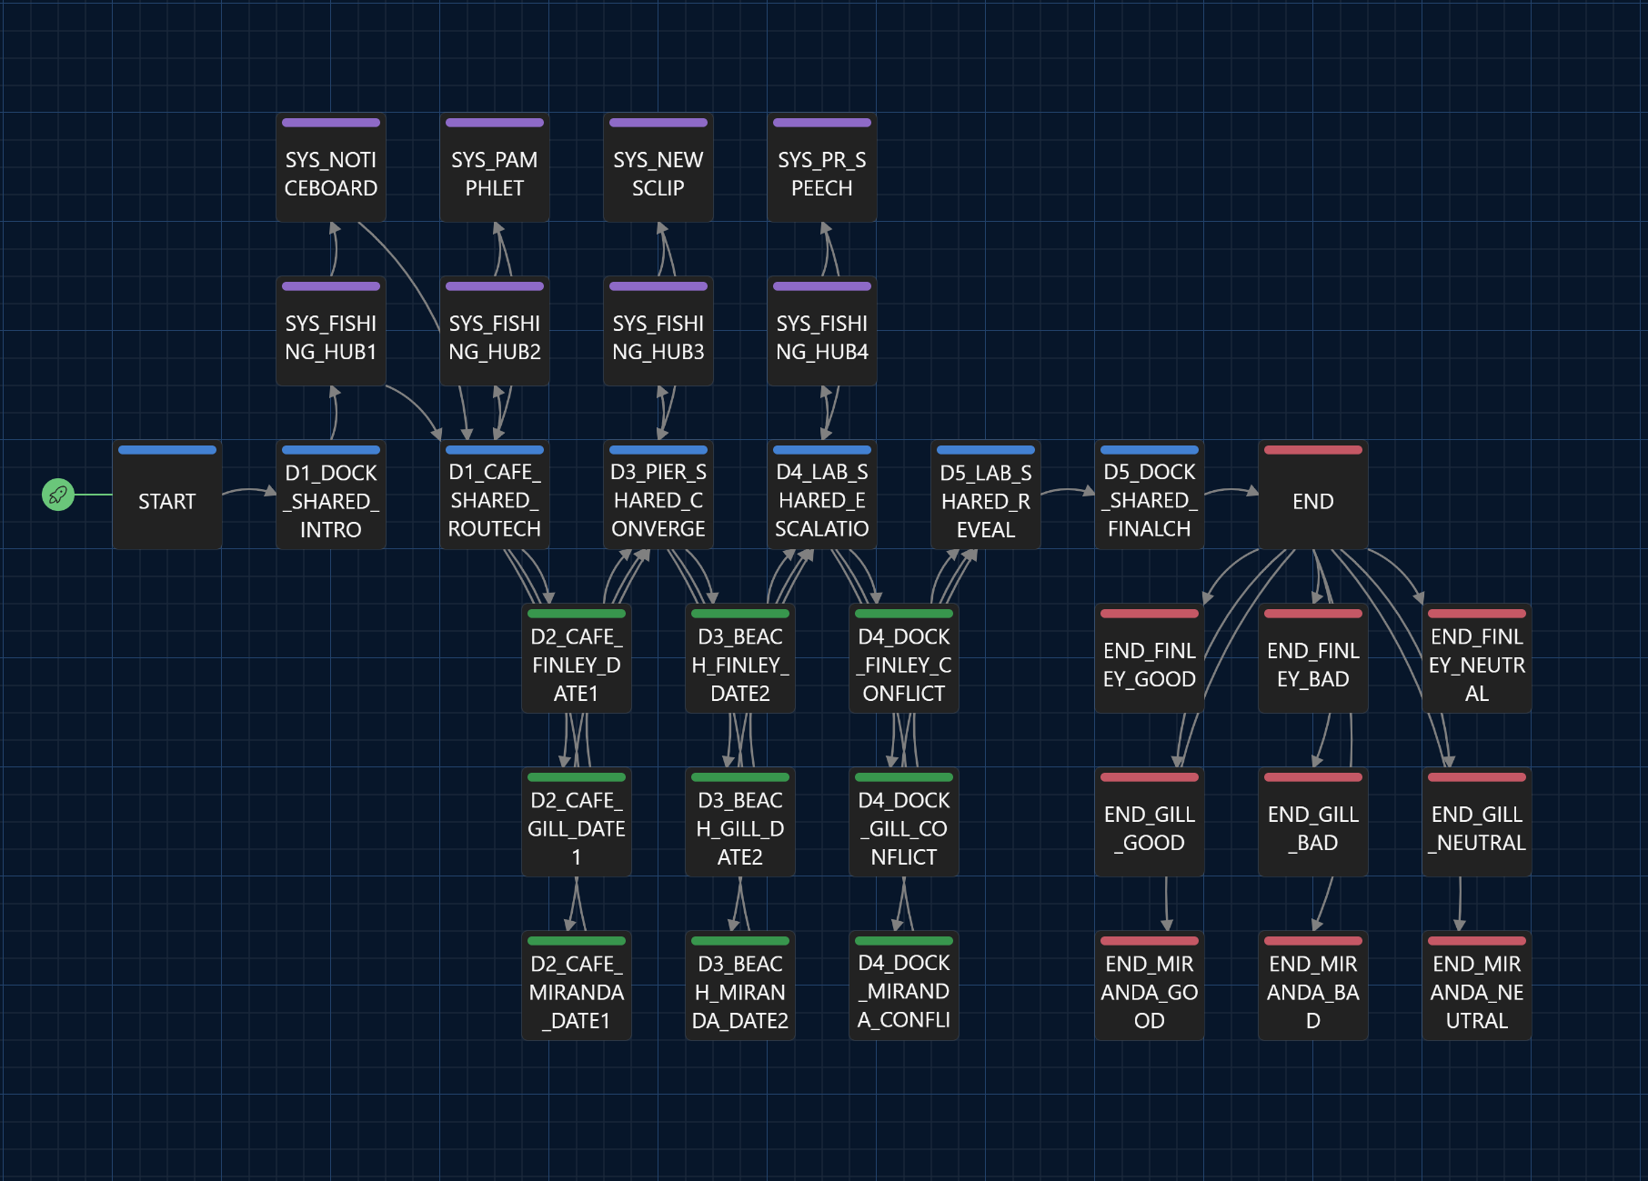Click the green rocket start icon

point(58,495)
